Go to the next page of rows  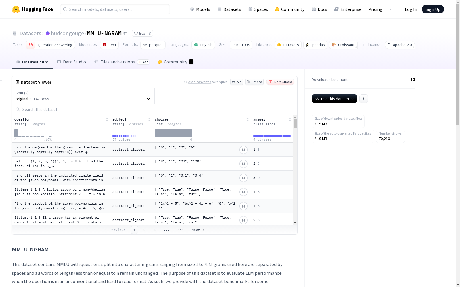[198, 230]
